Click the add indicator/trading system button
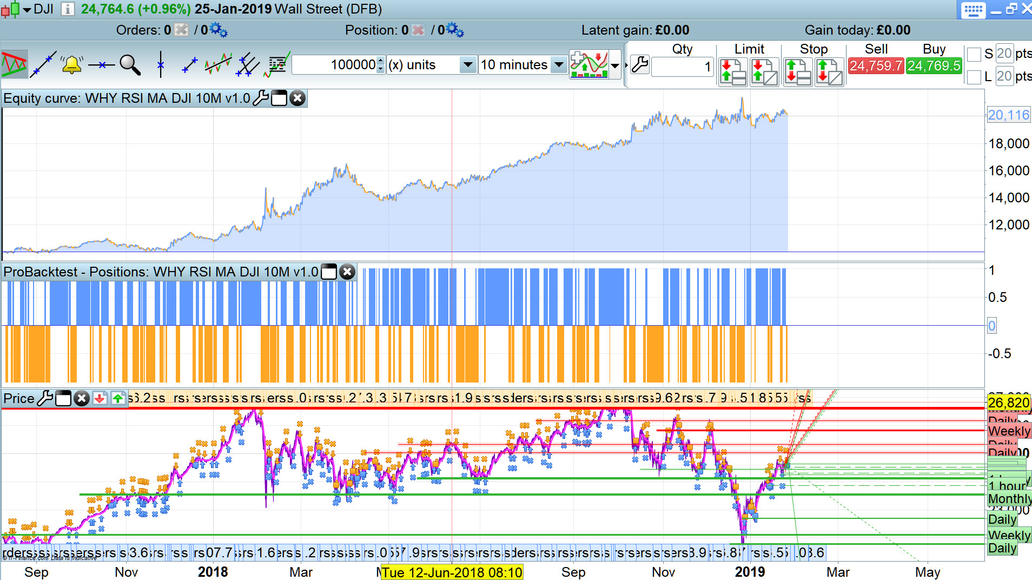1032x580 pixels. click(x=588, y=65)
